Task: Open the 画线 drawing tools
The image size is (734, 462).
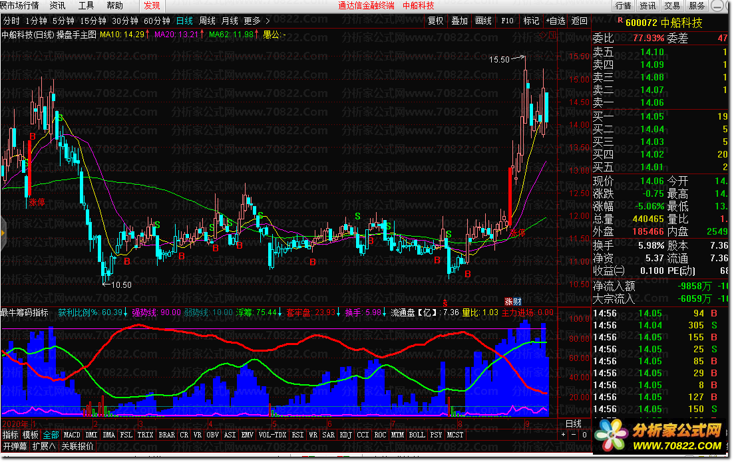Action: tap(483, 21)
